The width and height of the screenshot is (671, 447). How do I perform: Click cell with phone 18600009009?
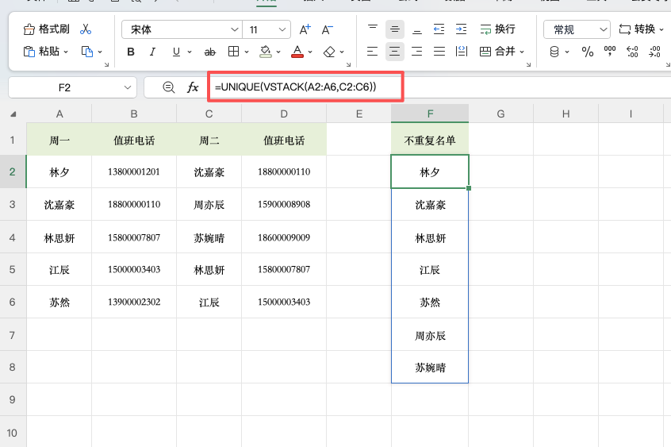pos(284,237)
